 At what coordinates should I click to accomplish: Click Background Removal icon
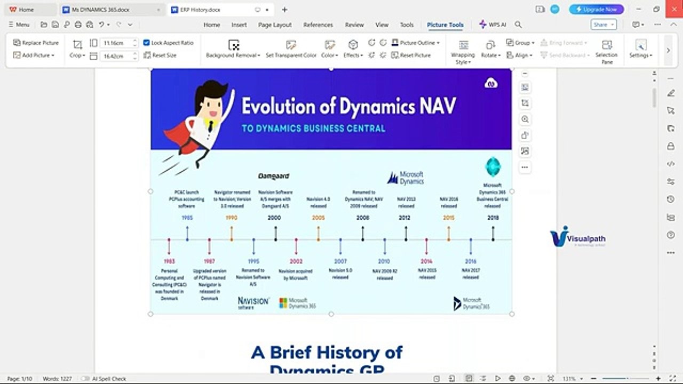point(233,45)
